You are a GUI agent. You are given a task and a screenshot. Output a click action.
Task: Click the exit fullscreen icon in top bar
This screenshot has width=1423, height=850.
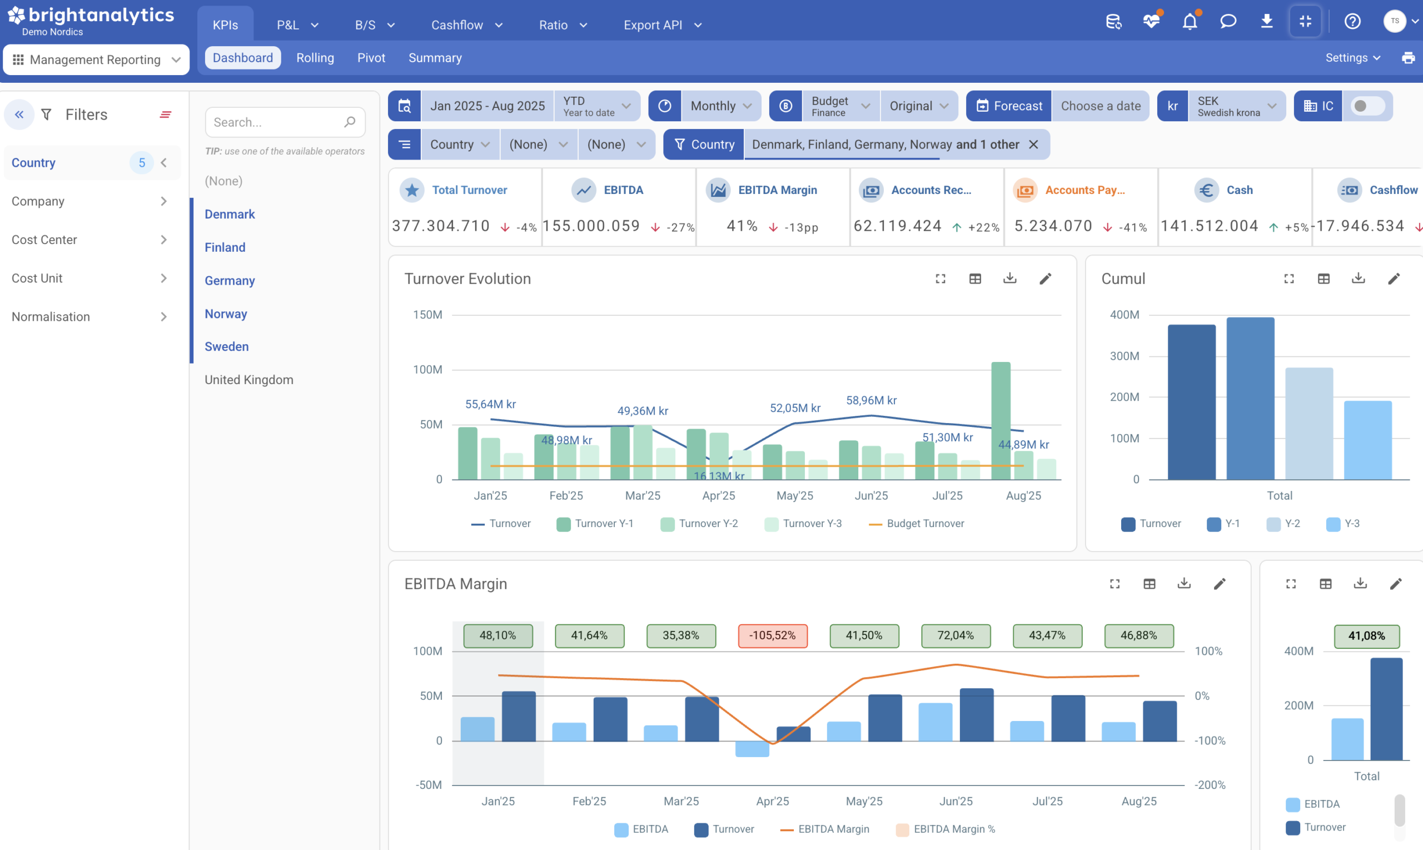[1306, 22]
